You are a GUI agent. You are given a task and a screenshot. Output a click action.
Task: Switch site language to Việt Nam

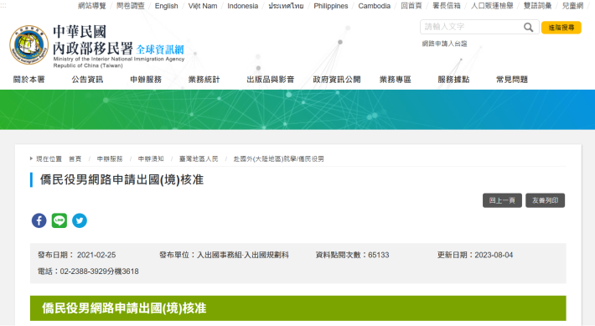[203, 6]
